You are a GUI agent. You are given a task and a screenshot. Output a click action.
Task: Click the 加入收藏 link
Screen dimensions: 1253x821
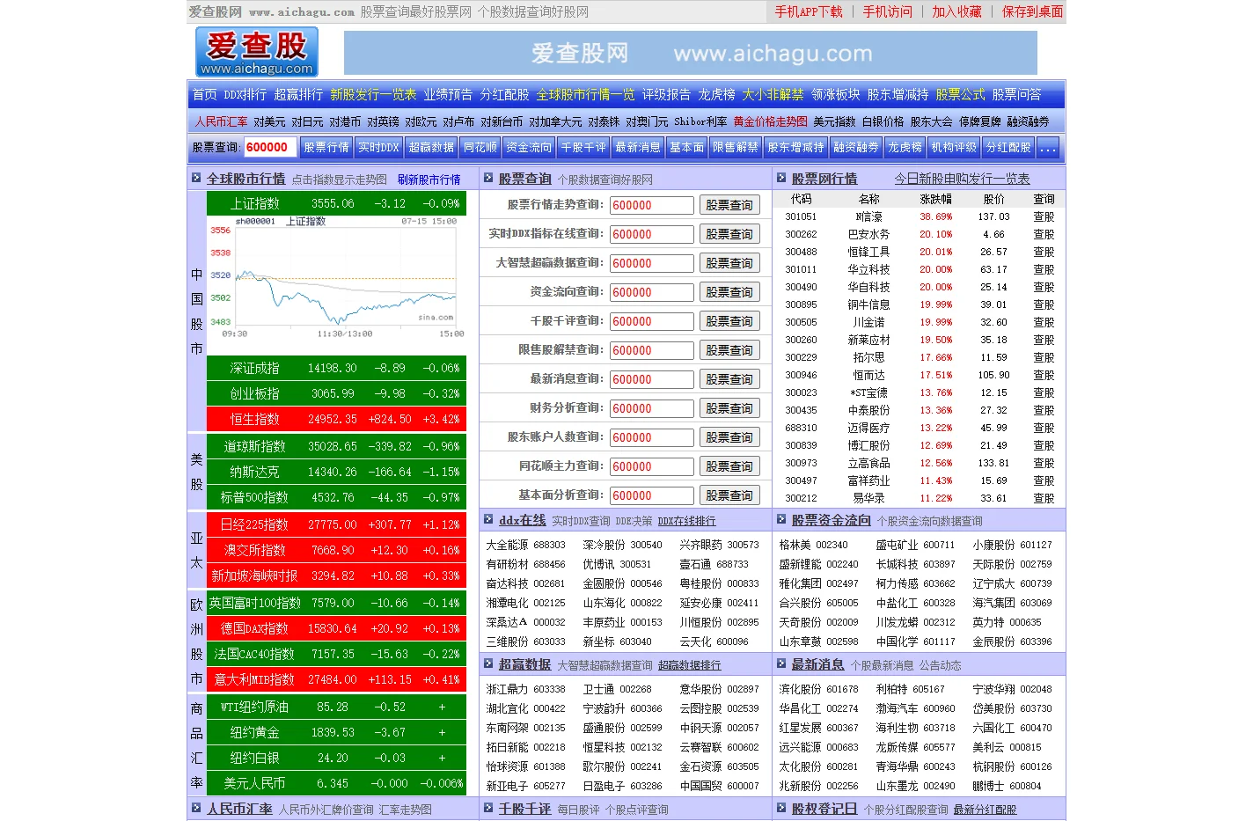pyautogui.click(x=956, y=11)
